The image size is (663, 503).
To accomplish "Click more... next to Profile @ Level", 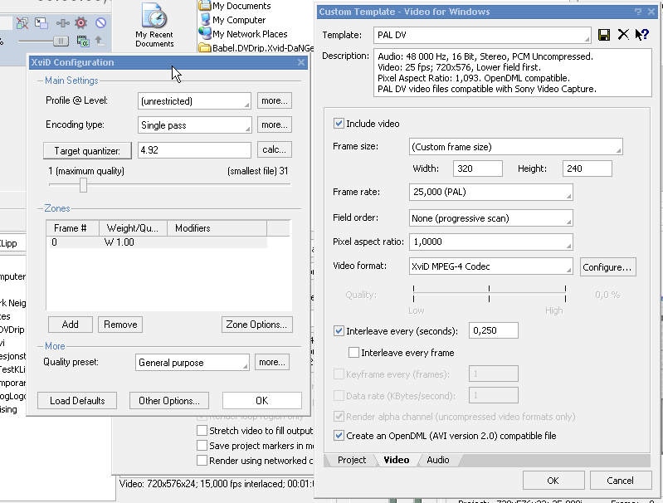I will click(x=275, y=100).
